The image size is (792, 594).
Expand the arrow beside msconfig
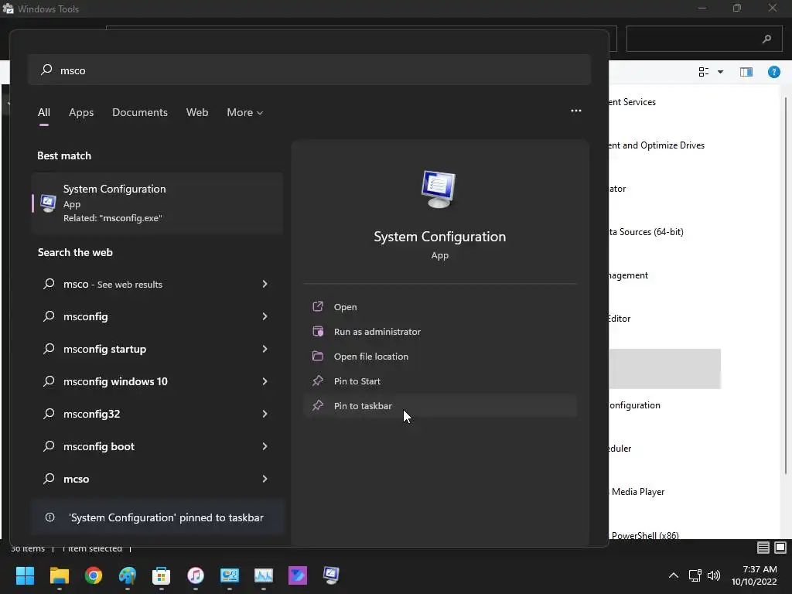pos(265,316)
